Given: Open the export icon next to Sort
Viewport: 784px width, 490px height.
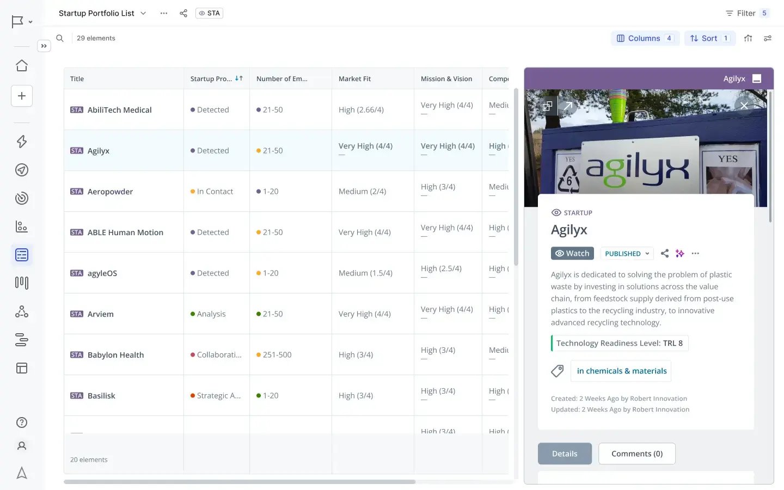Looking at the screenshot, I should point(748,38).
